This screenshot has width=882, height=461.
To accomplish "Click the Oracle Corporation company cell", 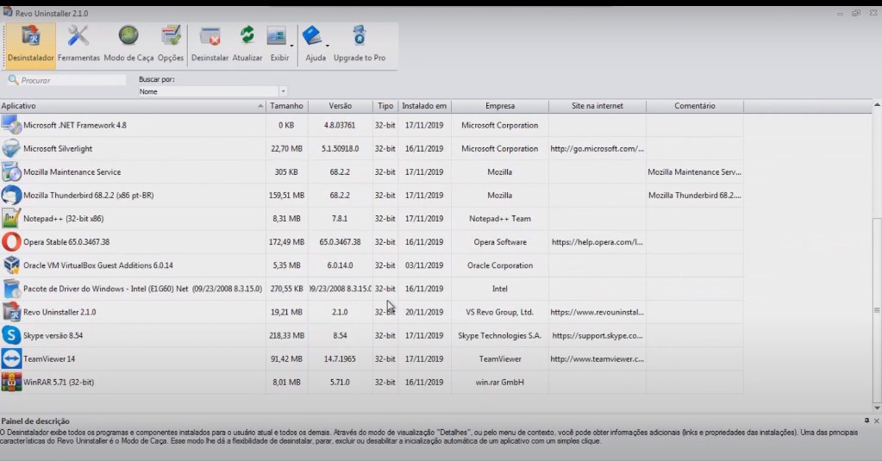I will pos(499,265).
